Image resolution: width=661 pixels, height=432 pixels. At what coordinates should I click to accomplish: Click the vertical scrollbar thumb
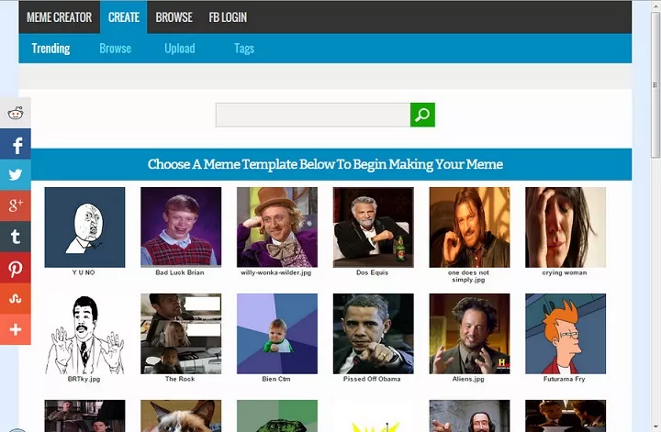[655, 84]
